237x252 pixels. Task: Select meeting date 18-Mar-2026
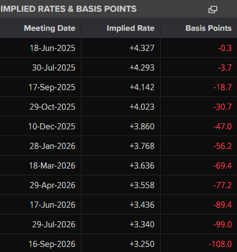click(x=52, y=166)
